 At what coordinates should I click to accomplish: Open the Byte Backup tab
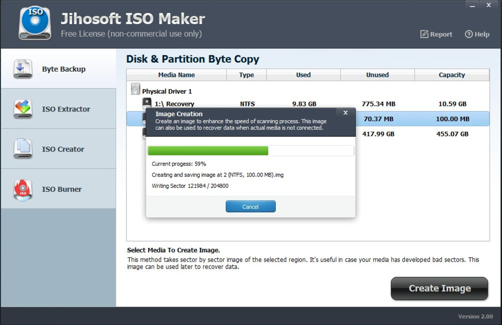58,69
